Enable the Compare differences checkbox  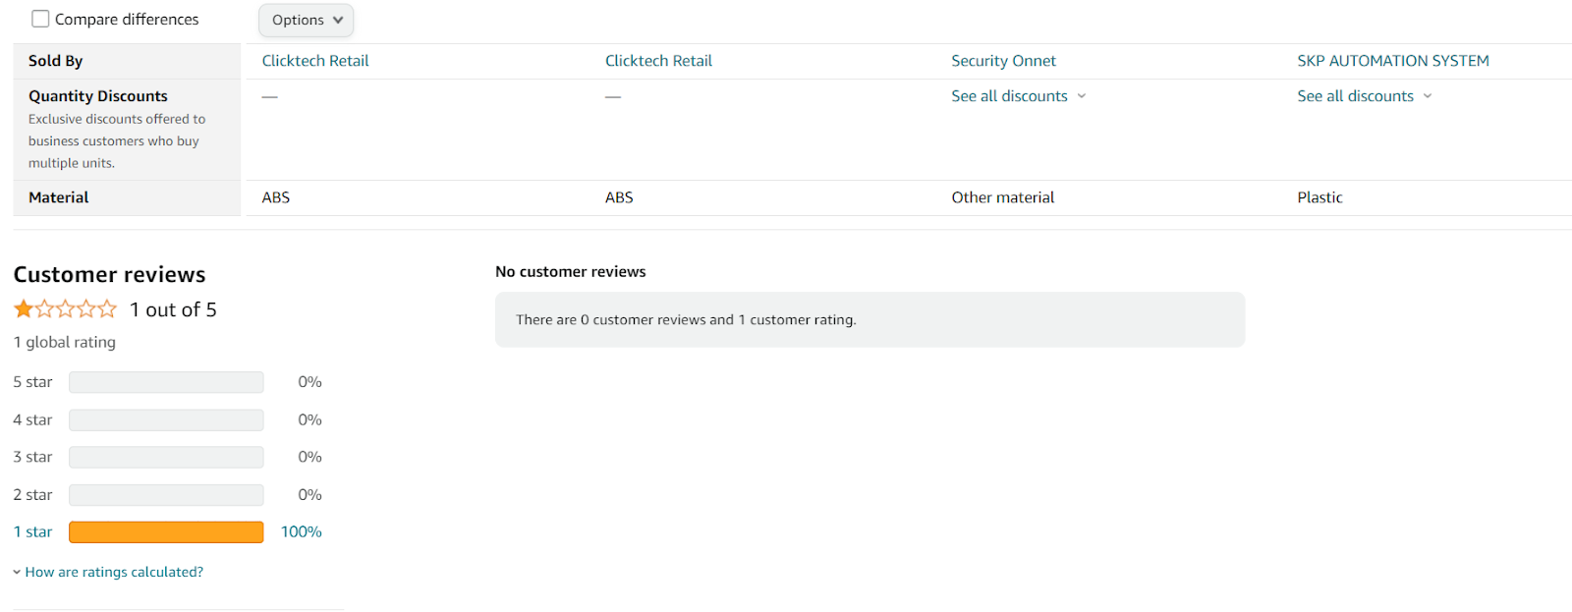[40, 20]
